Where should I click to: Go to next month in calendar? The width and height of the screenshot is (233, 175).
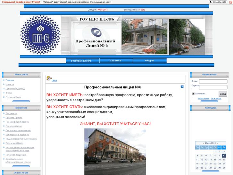[x=218, y=143]
